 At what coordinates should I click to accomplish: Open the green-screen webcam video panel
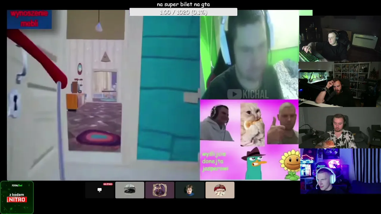tap(249, 55)
